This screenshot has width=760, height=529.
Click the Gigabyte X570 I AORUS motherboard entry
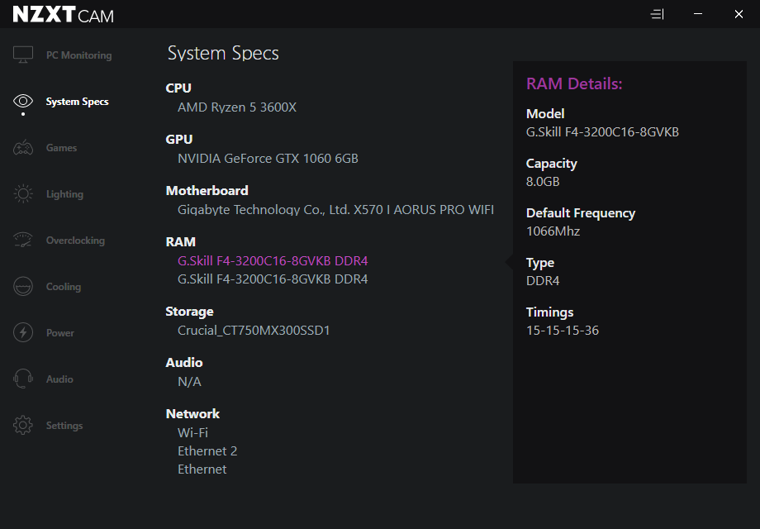335,210
